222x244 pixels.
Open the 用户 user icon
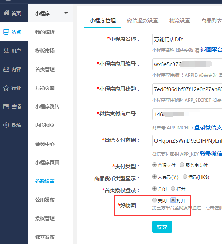6,51
